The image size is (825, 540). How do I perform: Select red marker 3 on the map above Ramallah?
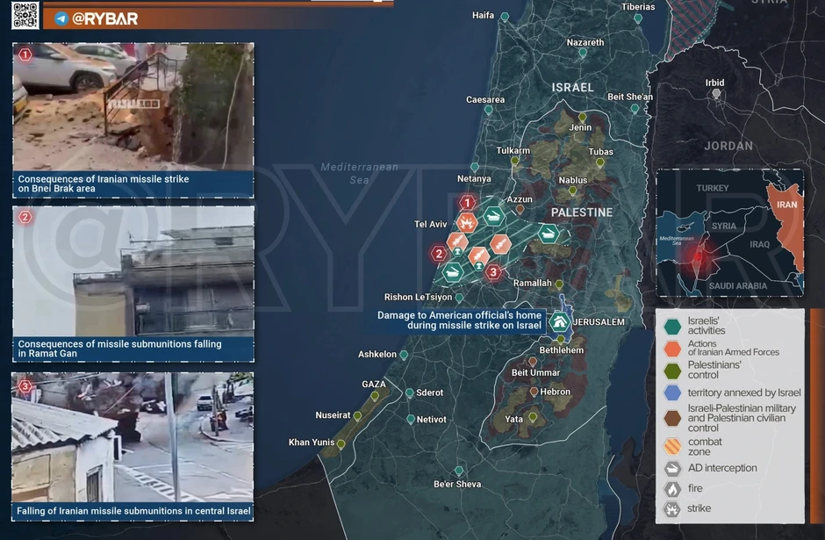coord(493,272)
